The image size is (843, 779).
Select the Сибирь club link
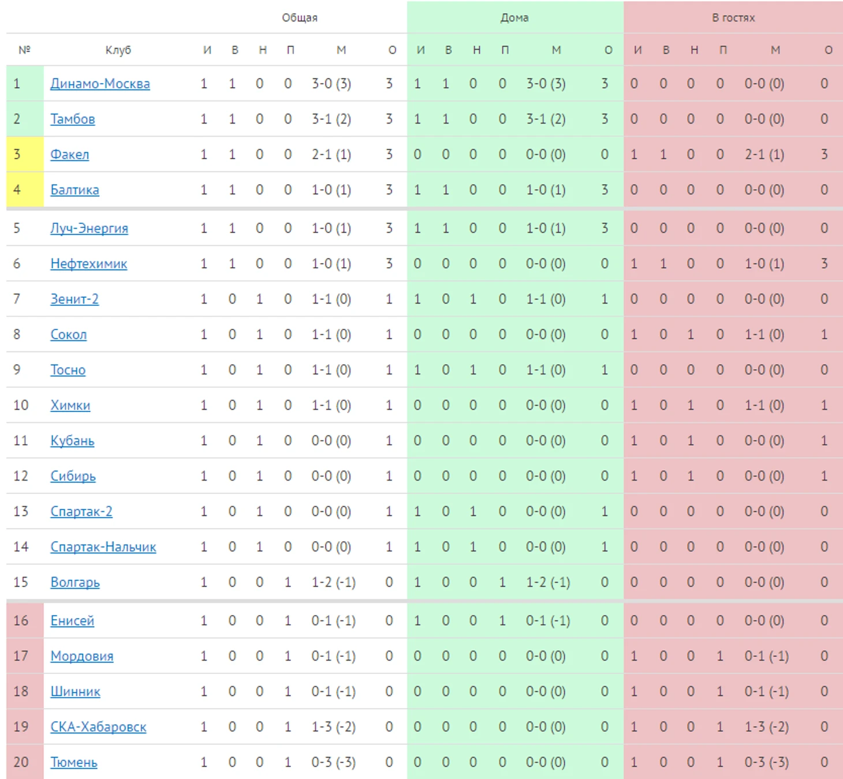(x=73, y=476)
